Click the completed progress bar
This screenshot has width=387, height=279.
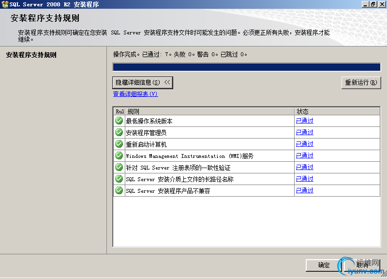pyautogui.click(x=246, y=67)
